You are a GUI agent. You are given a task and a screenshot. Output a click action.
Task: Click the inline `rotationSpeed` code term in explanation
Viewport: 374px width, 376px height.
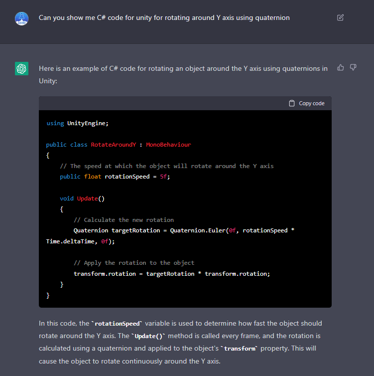pos(117,324)
